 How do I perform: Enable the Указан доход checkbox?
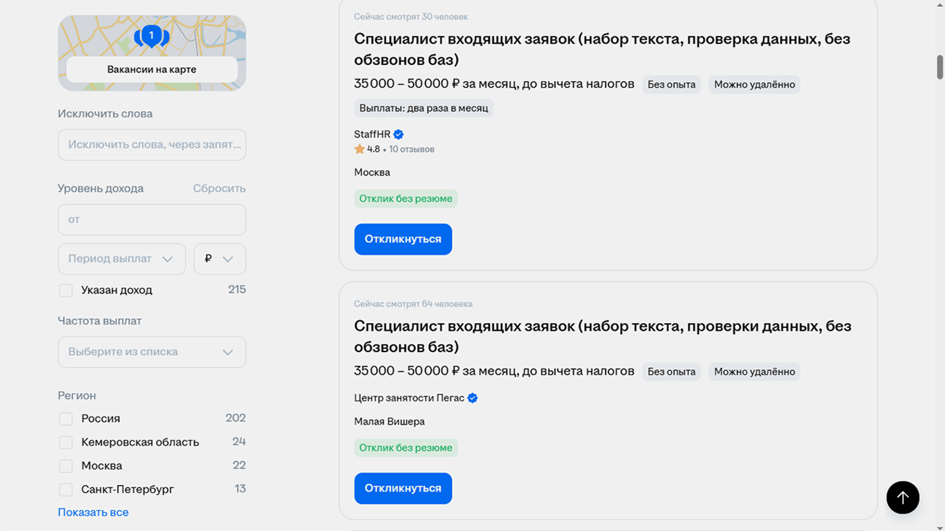coord(66,290)
